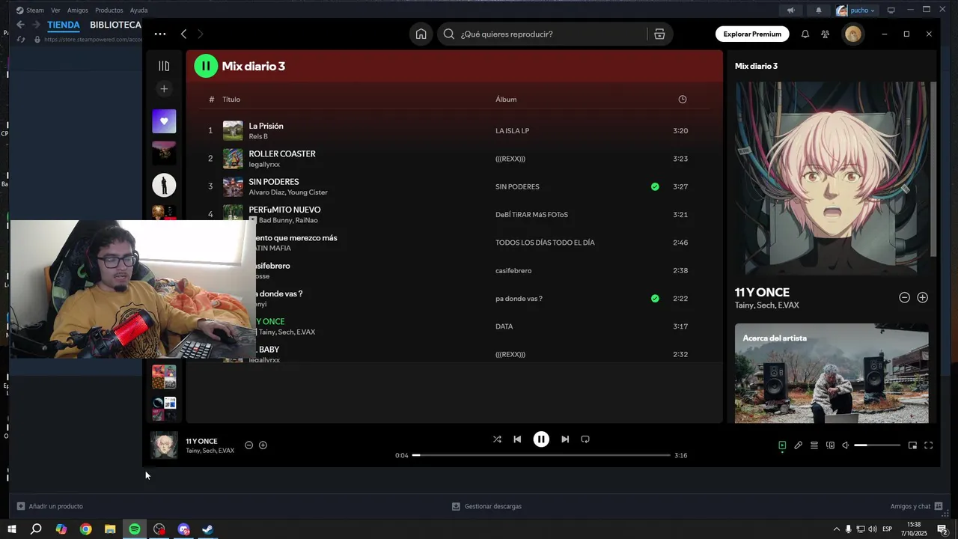
Task: Open Windows Start menu
Action: (x=12, y=529)
